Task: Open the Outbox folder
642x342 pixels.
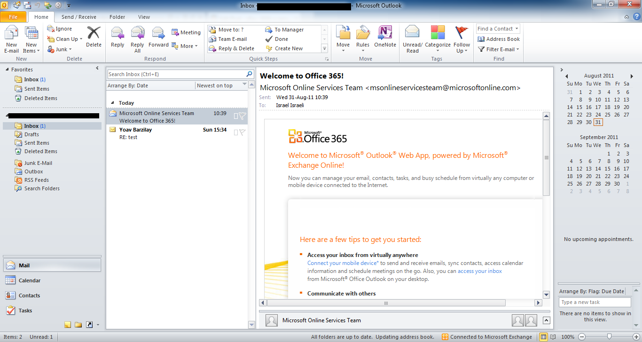Action: click(34, 171)
